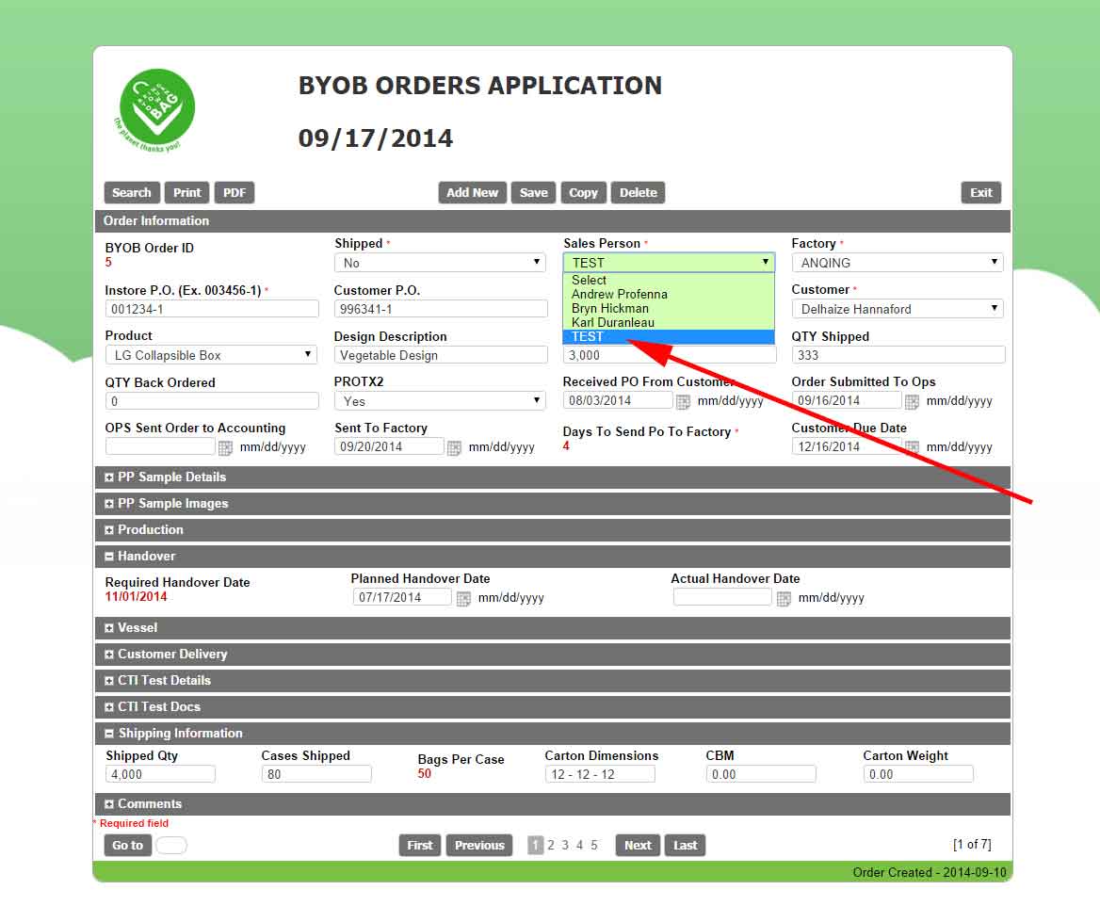This screenshot has height=906, width=1100.
Task: Click the Add New button
Action: pyautogui.click(x=472, y=193)
